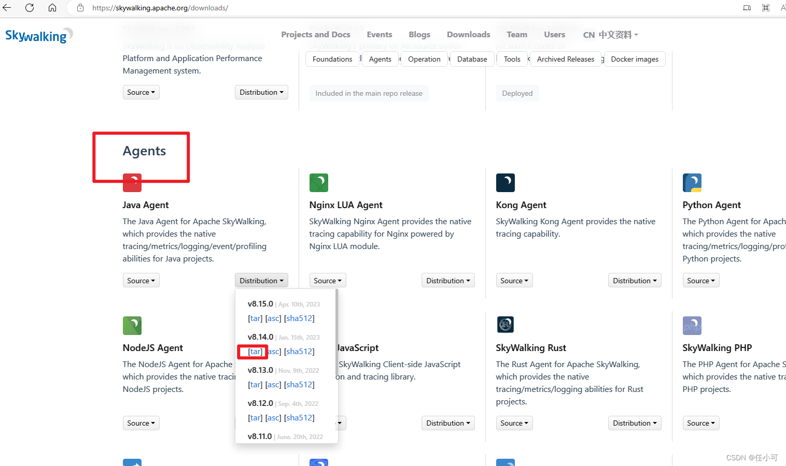Open v8.14.0 sha512 checksum link
This screenshot has height=466, width=786.
[x=299, y=352]
